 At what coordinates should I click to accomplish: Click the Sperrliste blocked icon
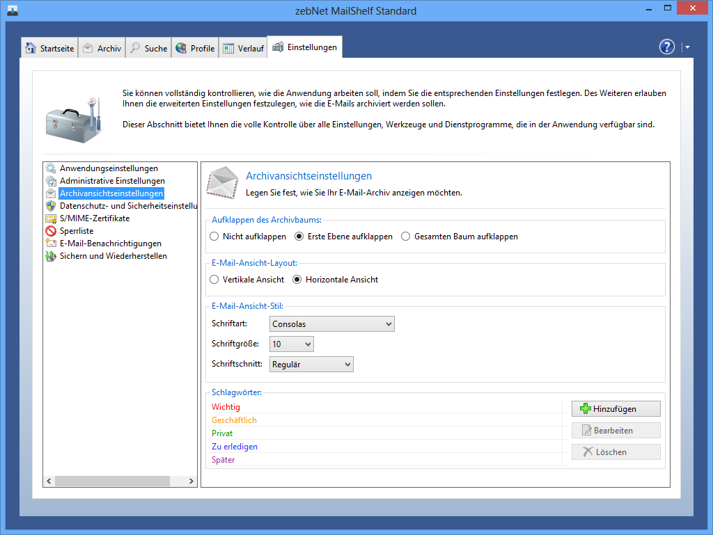coord(51,231)
